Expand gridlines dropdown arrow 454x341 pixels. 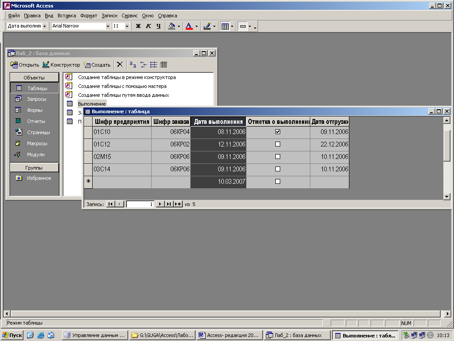(232, 26)
